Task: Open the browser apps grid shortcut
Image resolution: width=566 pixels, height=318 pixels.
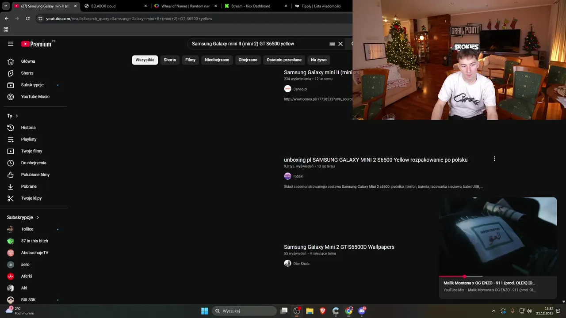Action: tap(6, 30)
